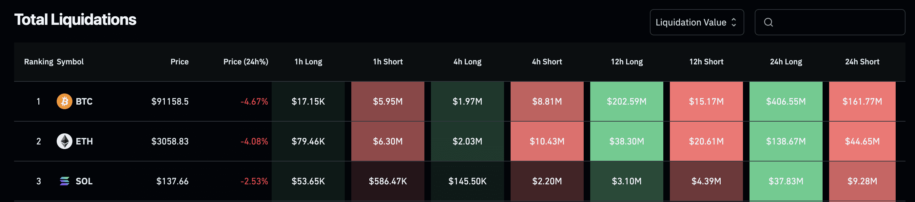This screenshot has width=915, height=202.
Task: Focus the symbol search field
Action: pos(830,22)
